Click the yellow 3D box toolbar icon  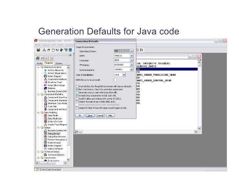49,50
